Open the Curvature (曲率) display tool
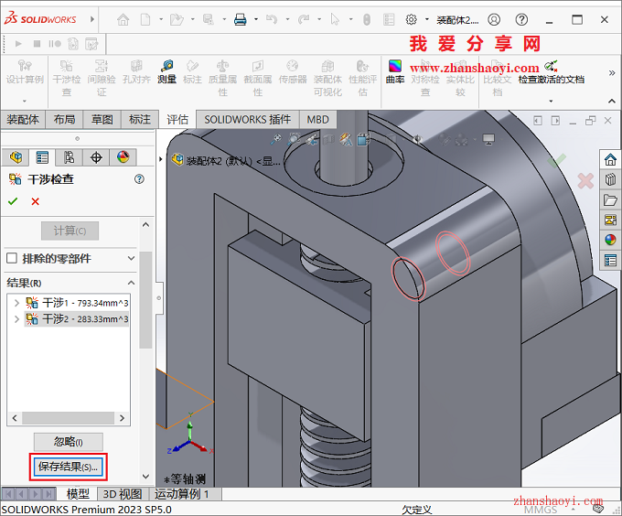The image size is (622, 516). tap(395, 72)
